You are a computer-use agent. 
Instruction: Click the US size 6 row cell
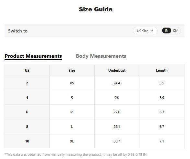pyautogui.click(x=27, y=112)
